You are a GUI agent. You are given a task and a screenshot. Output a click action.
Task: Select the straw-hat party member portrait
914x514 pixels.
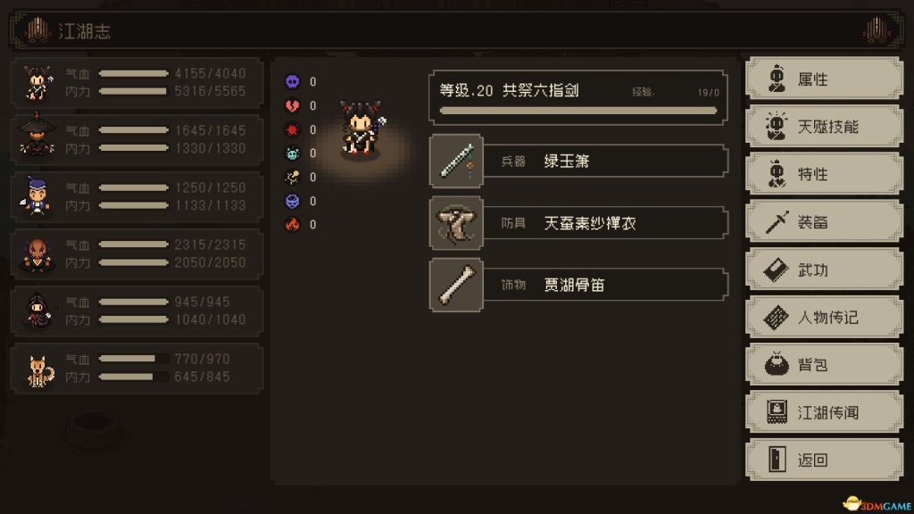point(37,137)
